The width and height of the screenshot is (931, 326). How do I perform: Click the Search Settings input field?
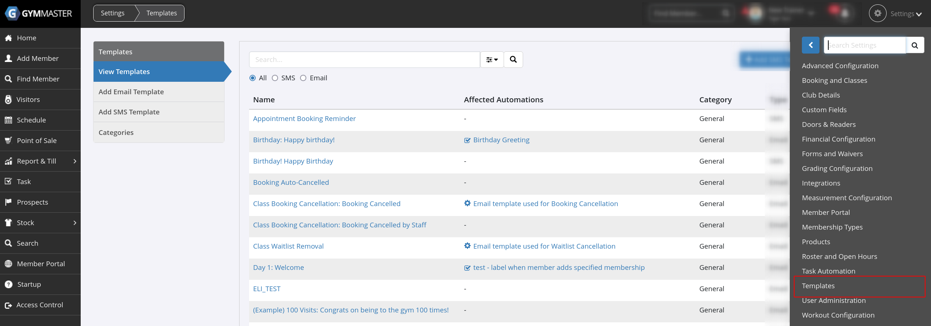tap(865, 45)
